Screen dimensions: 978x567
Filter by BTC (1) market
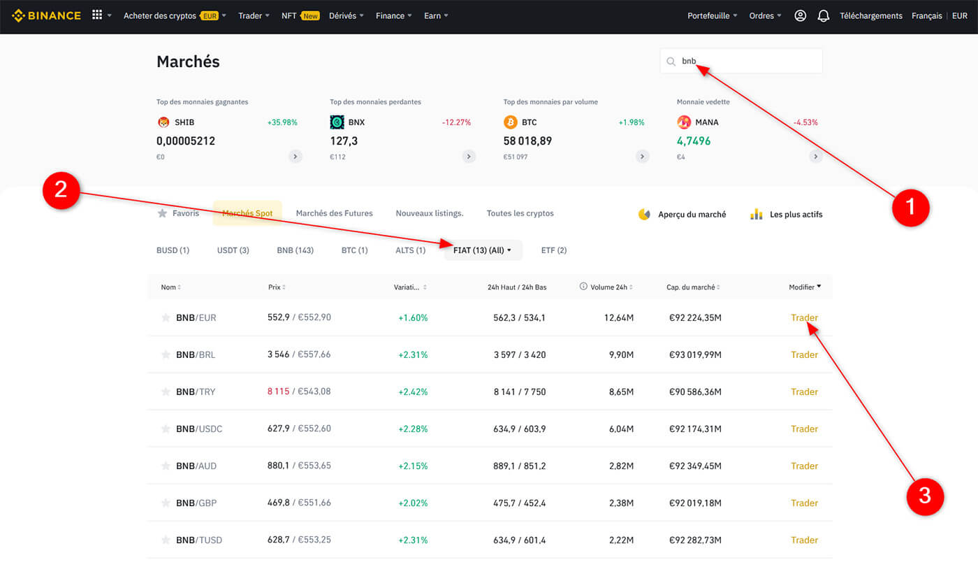pyautogui.click(x=354, y=250)
